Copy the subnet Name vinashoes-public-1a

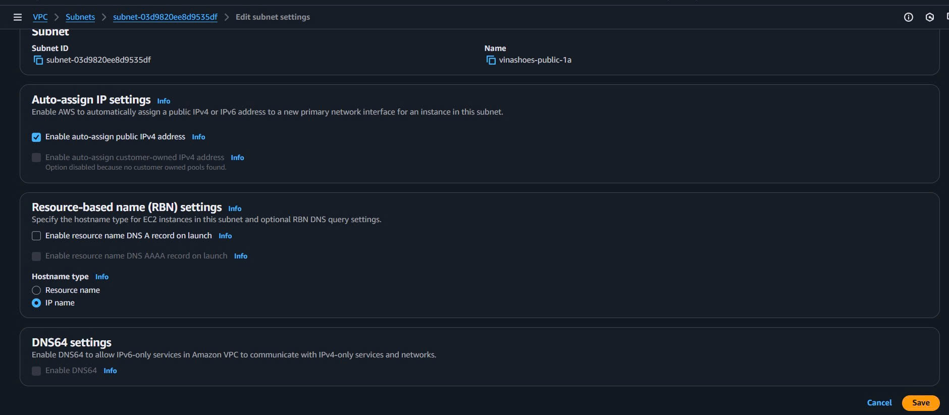pyautogui.click(x=490, y=59)
